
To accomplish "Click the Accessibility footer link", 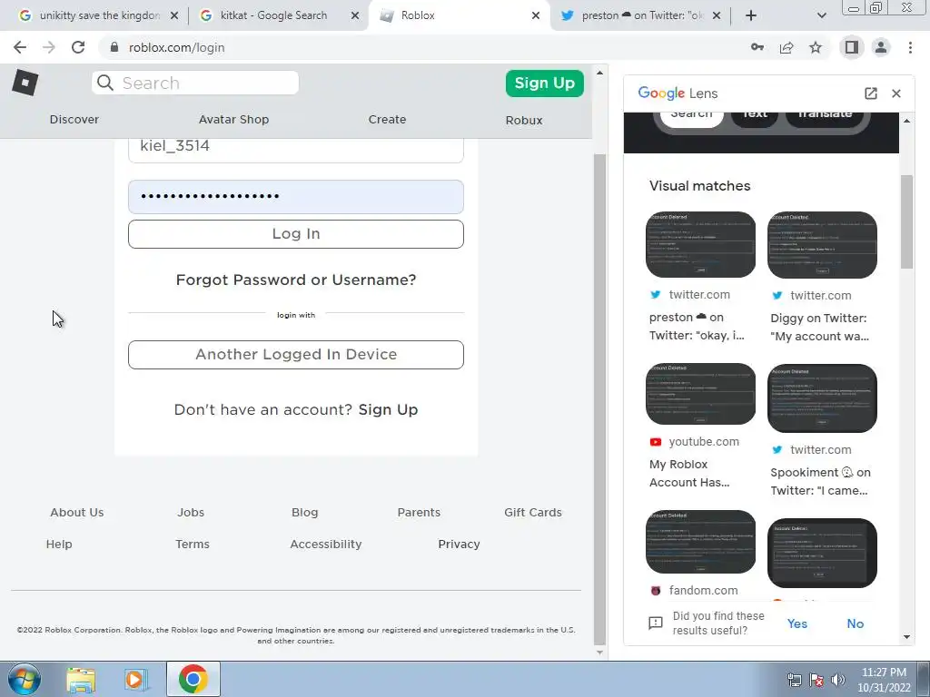I will tap(326, 545).
